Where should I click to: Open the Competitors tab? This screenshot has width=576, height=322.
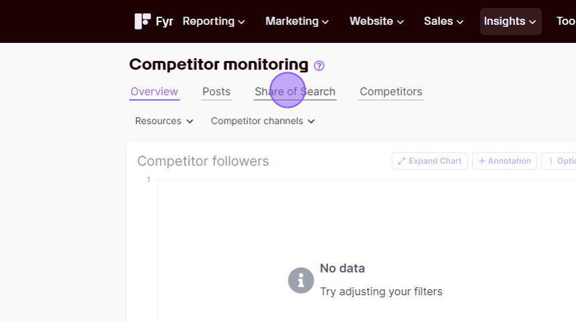[x=391, y=92]
